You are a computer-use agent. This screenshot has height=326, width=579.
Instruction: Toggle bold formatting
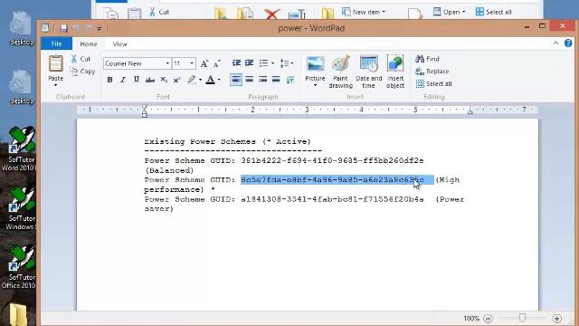109,80
